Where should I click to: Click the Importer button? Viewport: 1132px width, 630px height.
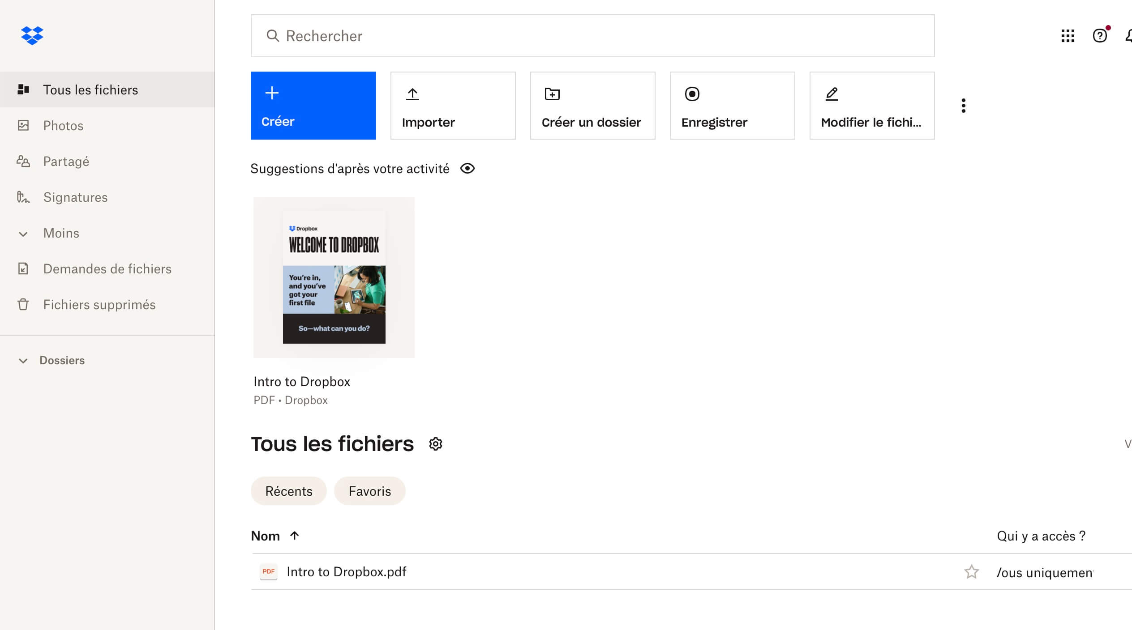point(453,106)
